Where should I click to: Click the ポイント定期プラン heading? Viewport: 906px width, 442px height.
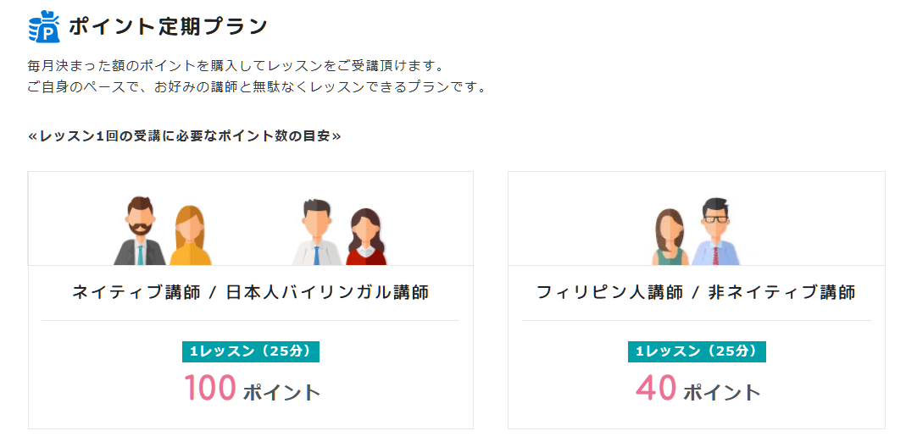coord(168,27)
